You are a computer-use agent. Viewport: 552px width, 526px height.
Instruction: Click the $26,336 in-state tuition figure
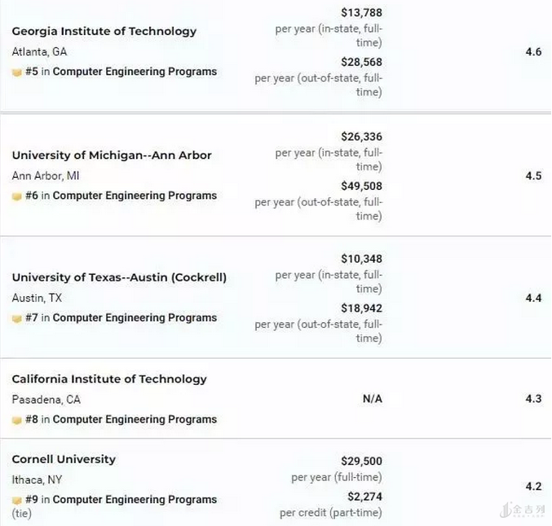tap(361, 137)
